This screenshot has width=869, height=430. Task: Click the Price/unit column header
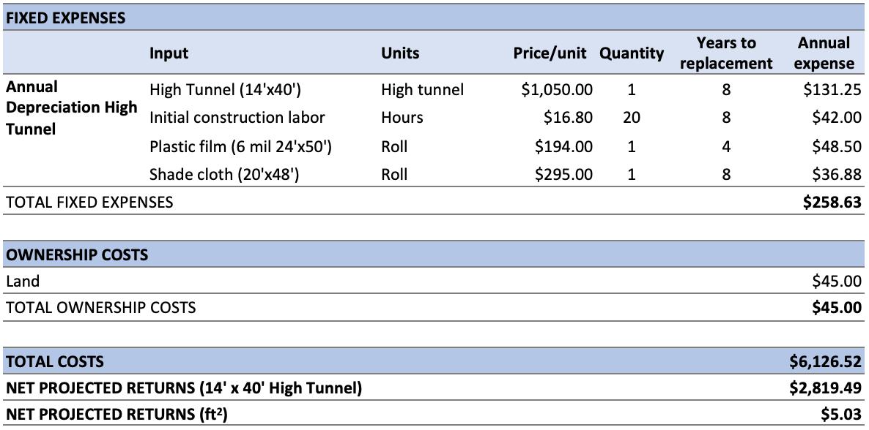(x=550, y=53)
